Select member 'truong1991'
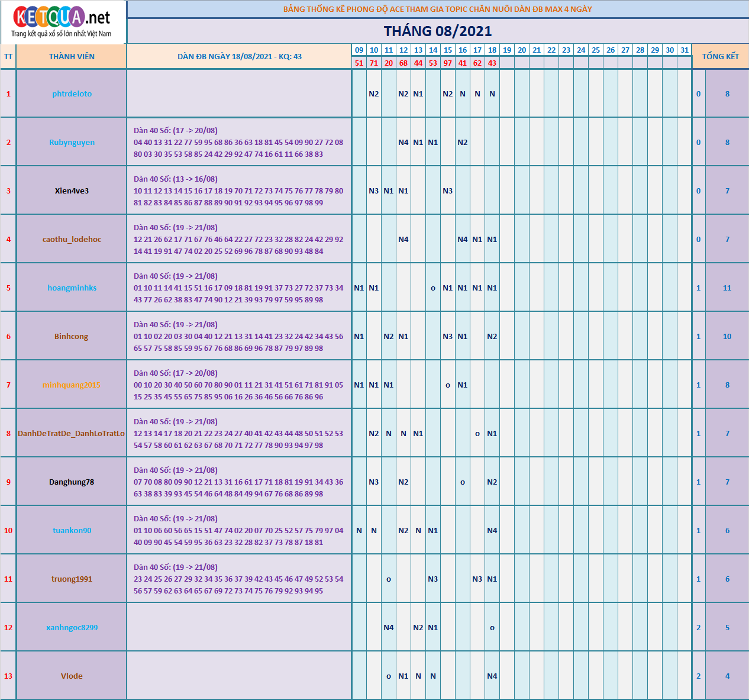749x700 pixels. (72, 579)
